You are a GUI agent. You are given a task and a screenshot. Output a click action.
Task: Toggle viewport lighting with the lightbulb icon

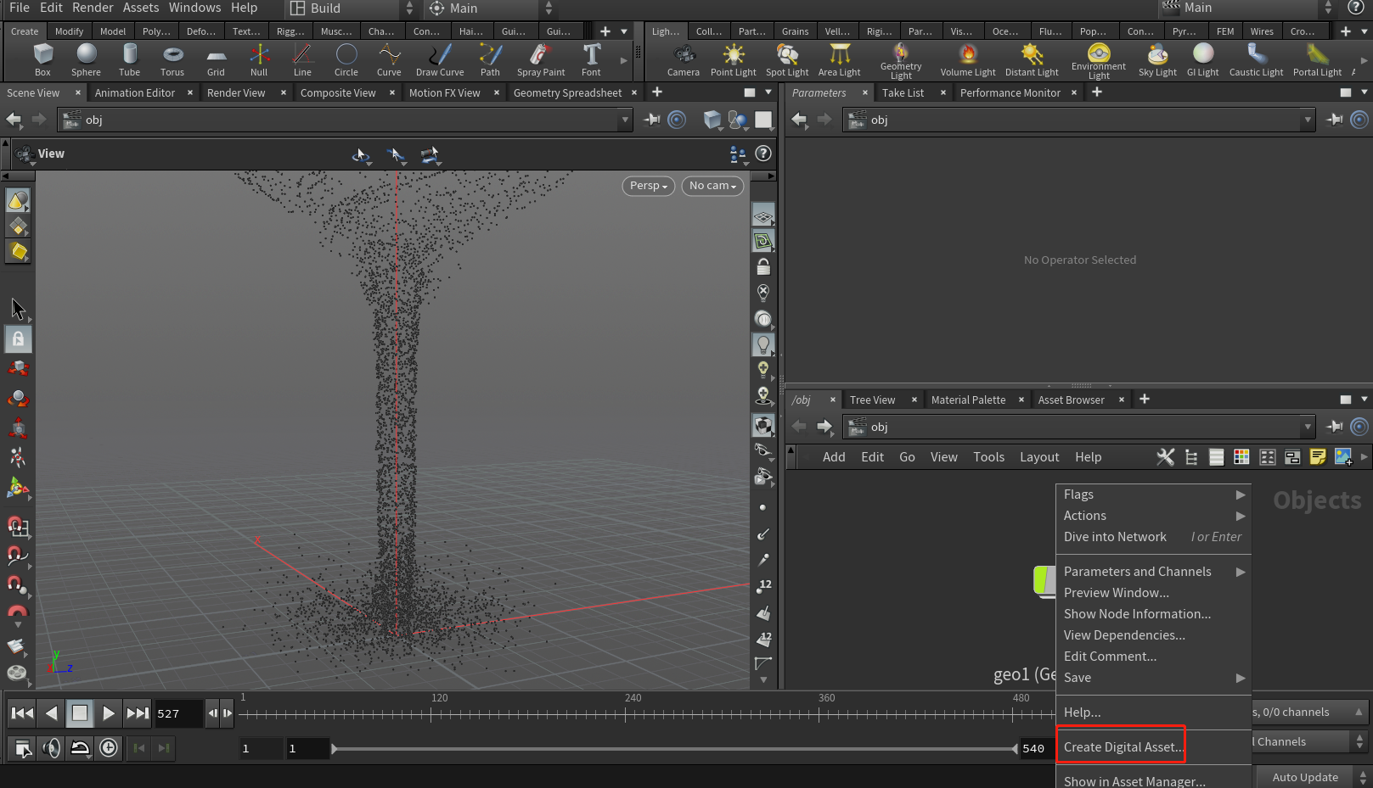coord(763,344)
